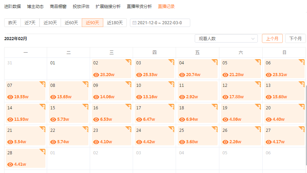Click the eye icon on Feb 11
Image resolution: width=307 pixels, height=173 pixels.
point(182,97)
